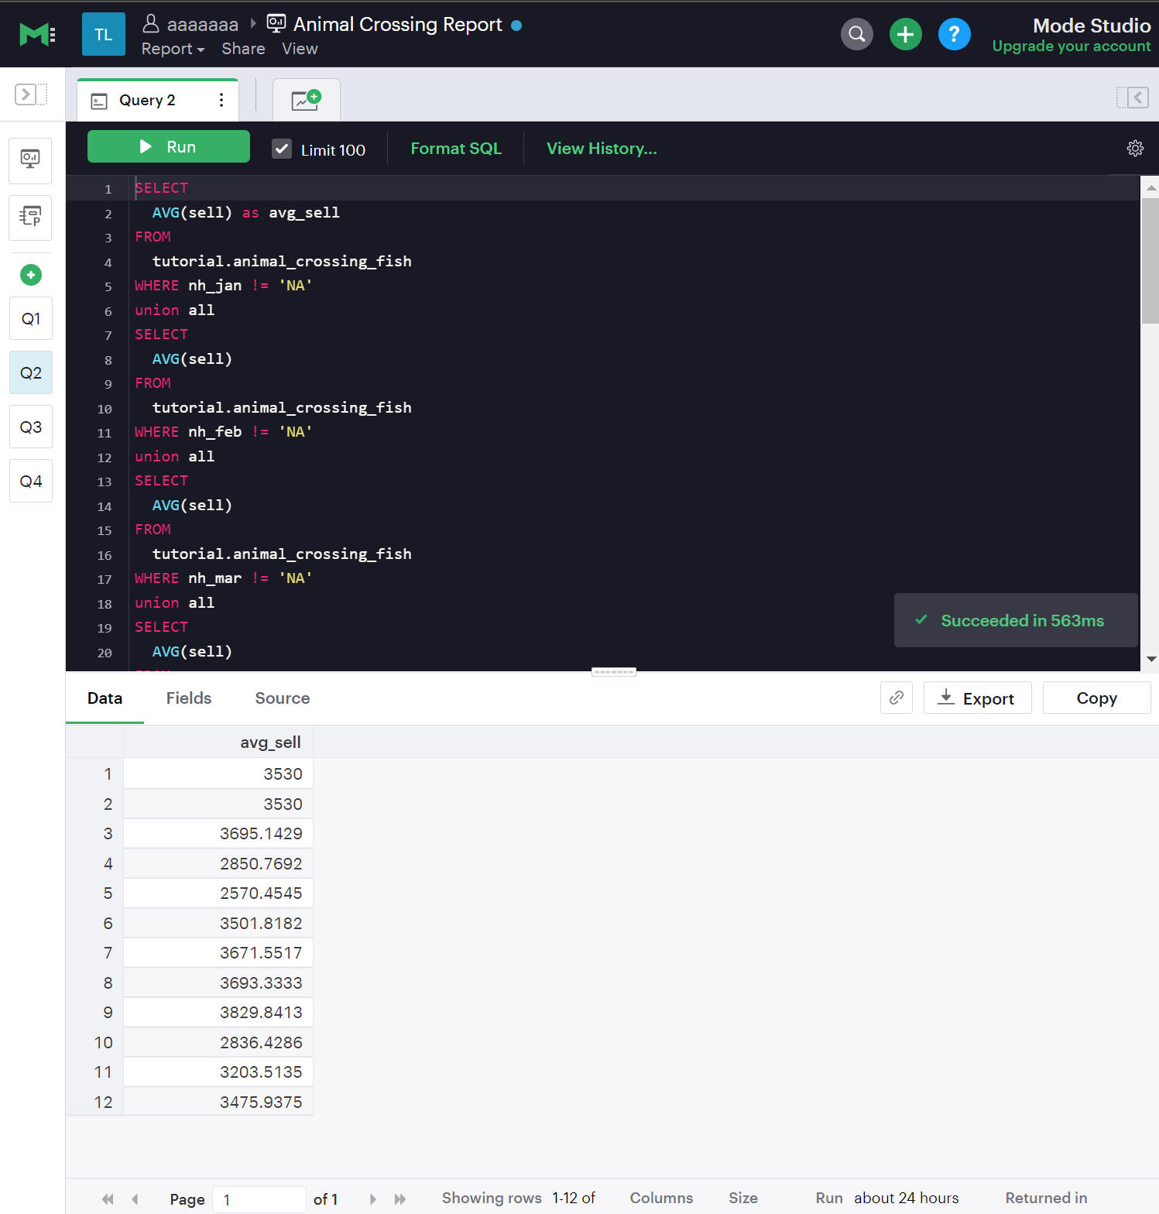Click editor scrollbar down arrow
Viewport: 1159px width, 1214px height.
click(1151, 659)
